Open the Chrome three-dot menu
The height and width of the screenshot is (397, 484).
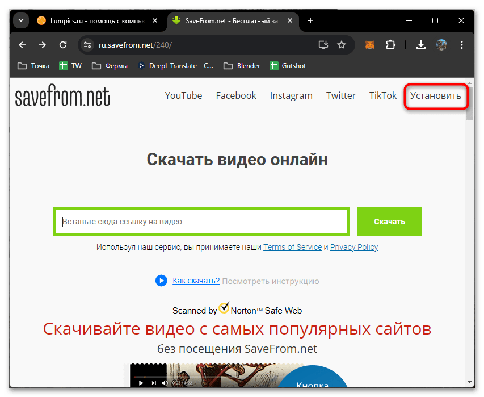click(461, 44)
